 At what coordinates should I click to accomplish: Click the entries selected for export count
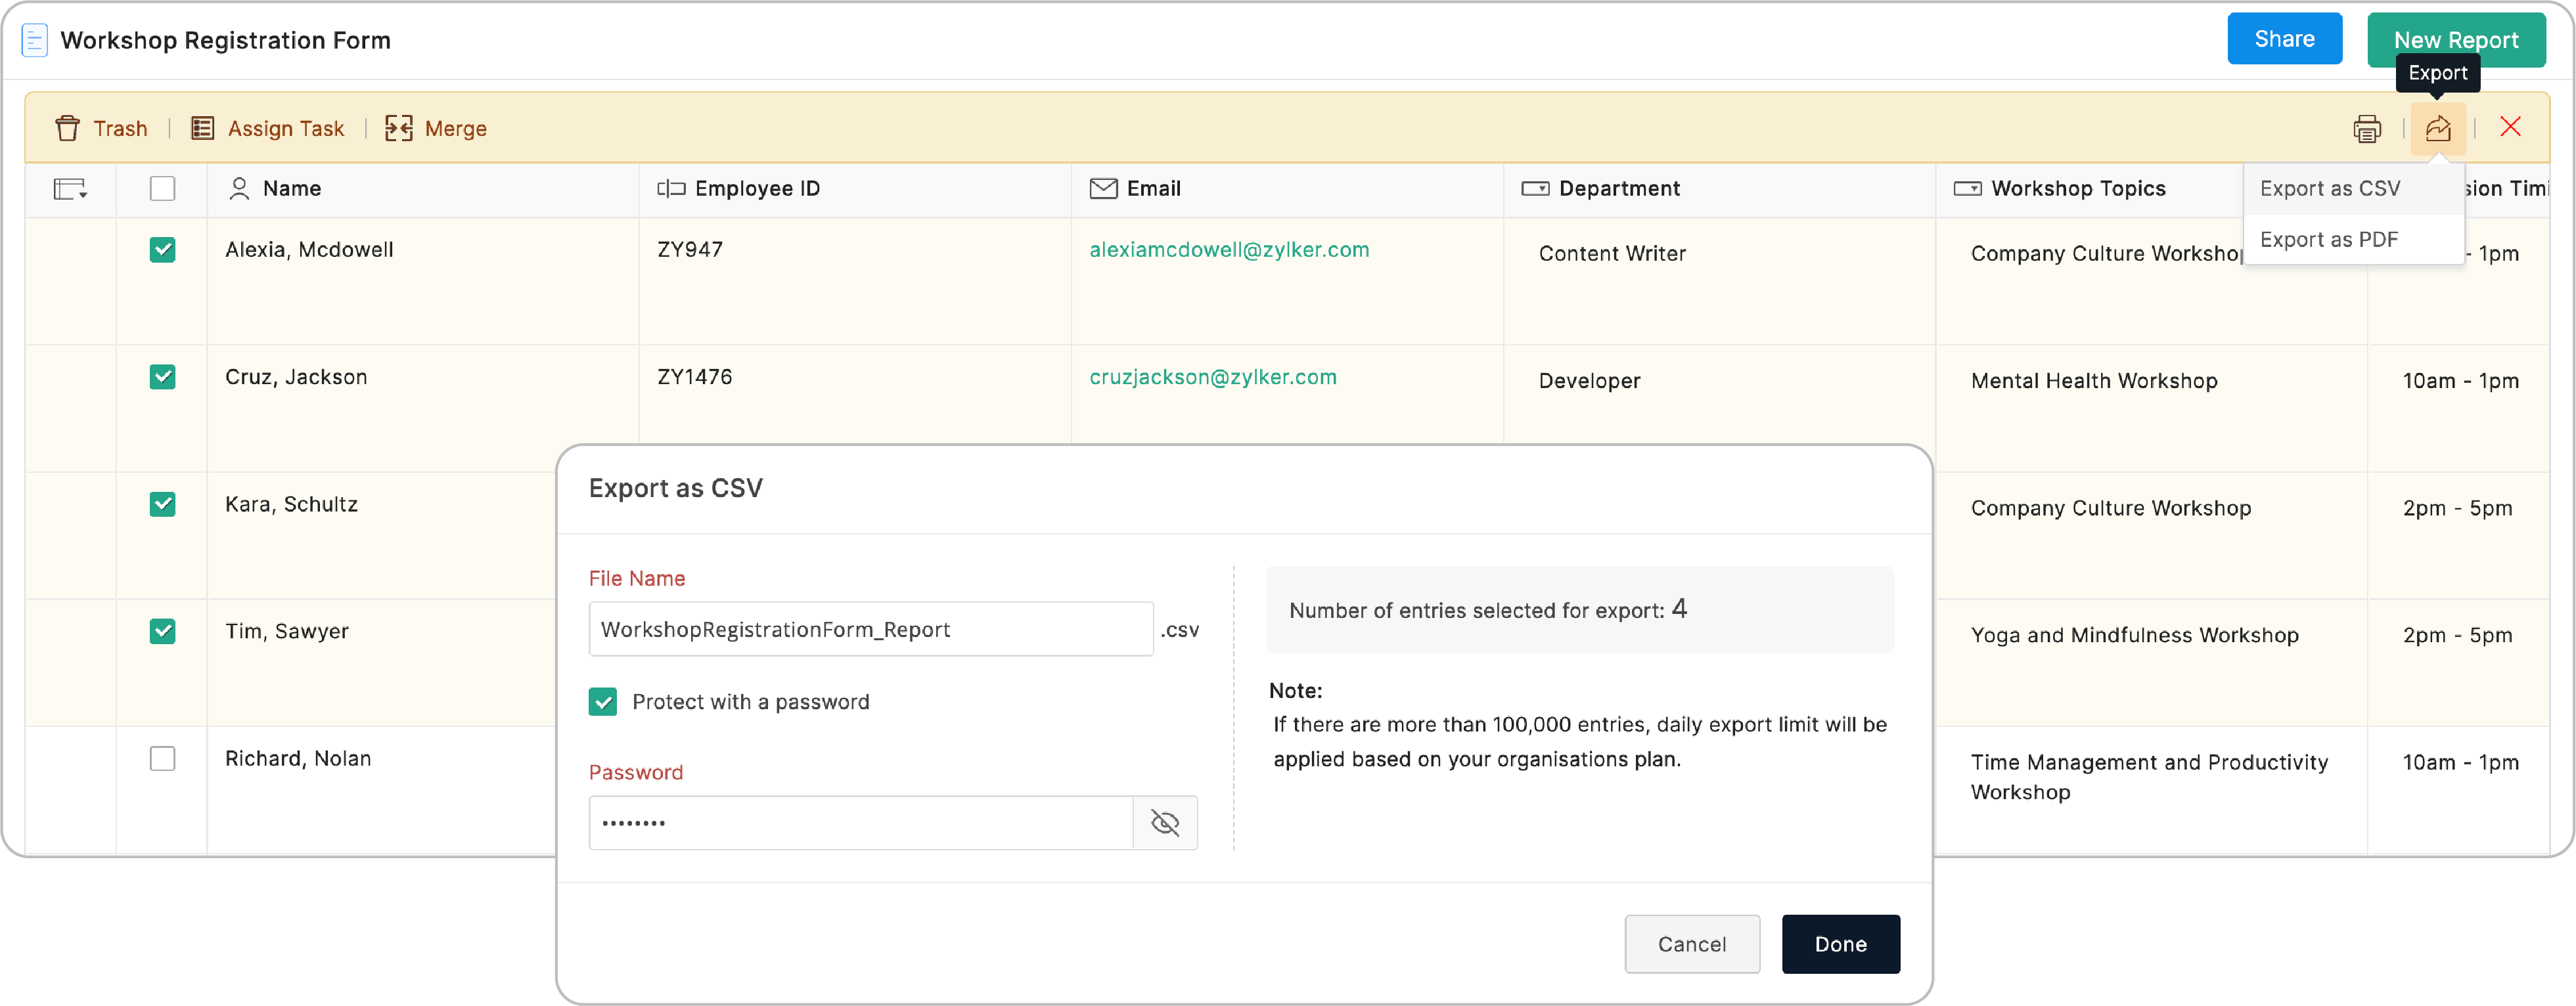pos(1679,609)
